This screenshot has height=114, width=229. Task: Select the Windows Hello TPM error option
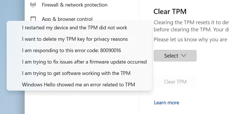point(79,84)
